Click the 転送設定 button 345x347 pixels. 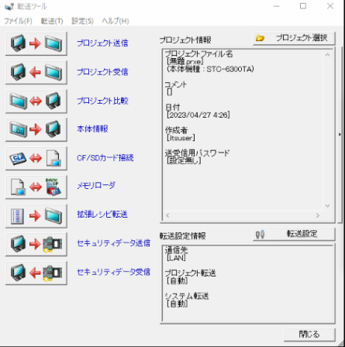tap(294, 234)
